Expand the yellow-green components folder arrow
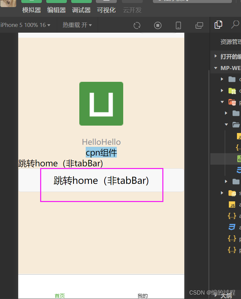Image resolution: width=241 pixels, height=299 pixels. (x=222, y=91)
